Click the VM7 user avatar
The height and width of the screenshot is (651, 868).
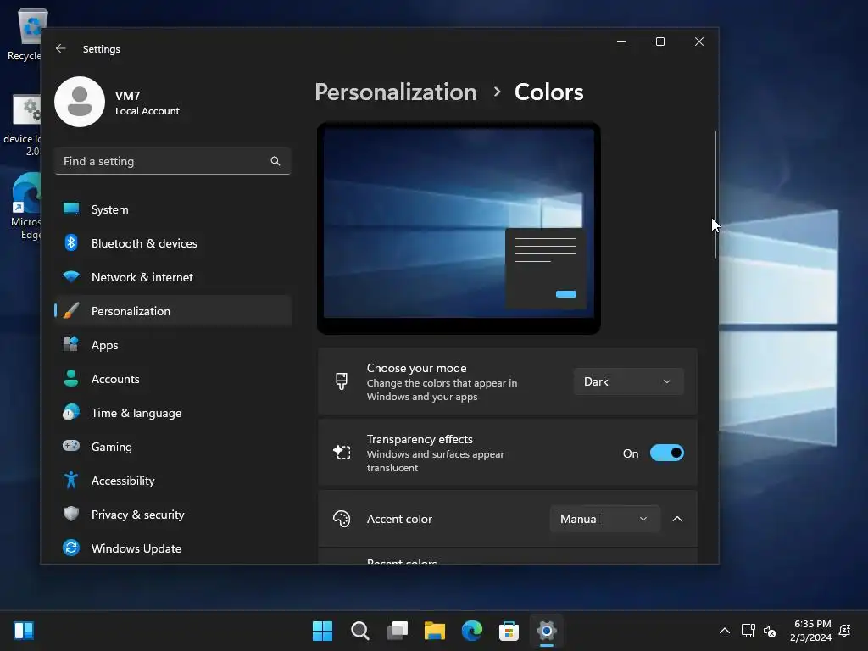coord(80,102)
